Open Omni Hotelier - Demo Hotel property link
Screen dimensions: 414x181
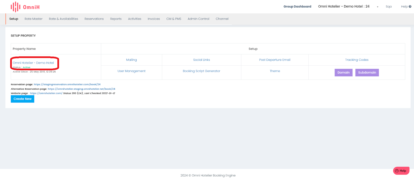point(33,63)
